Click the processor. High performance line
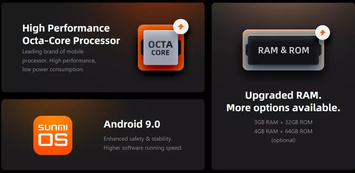The height and width of the screenshot is (173, 355). [x=59, y=61]
